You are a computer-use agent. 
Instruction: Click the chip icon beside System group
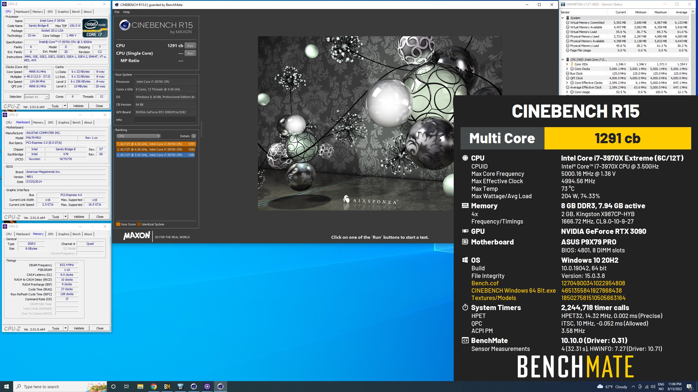[568, 18]
